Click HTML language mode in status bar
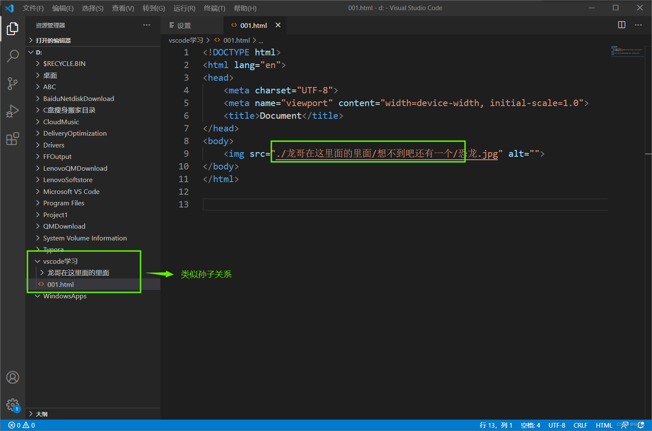Image resolution: width=652 pixels, height=431 pixels. click(604, 425)
